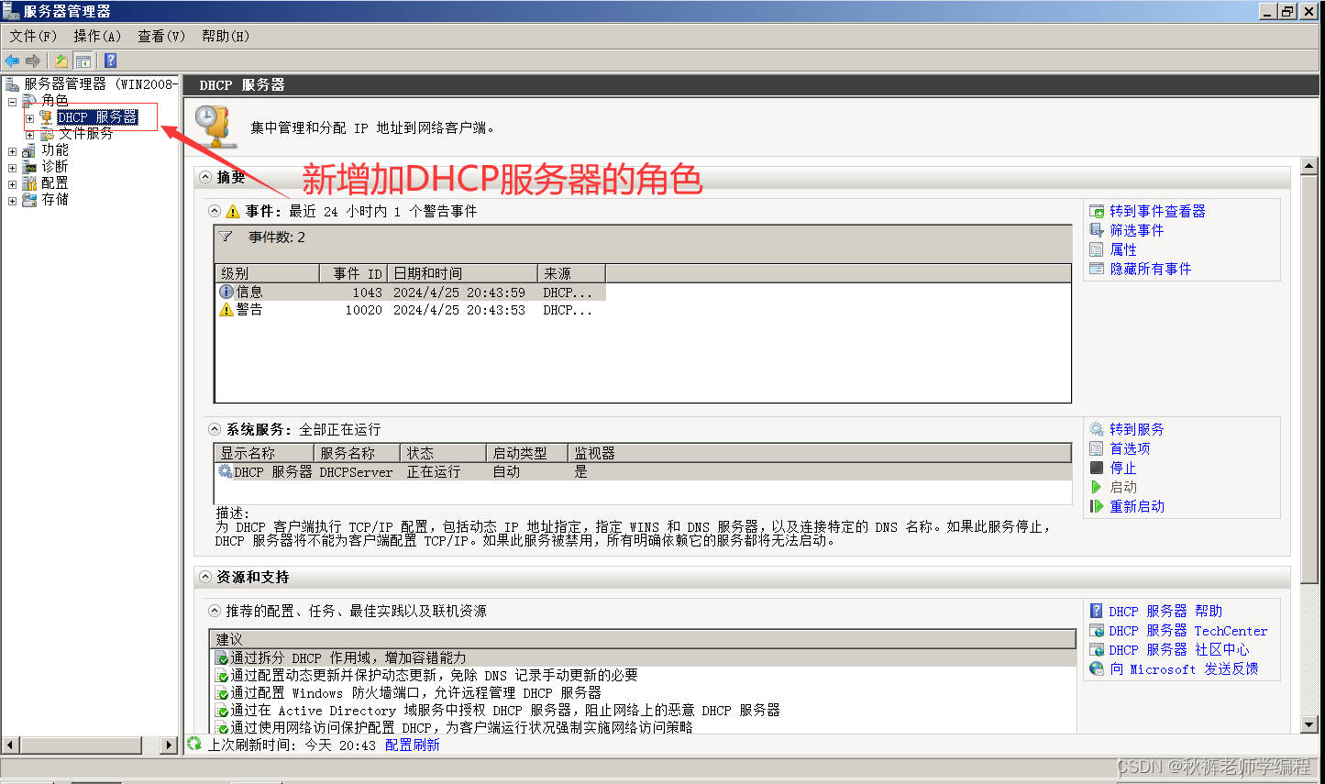Click the 隐藏所有事件 icon
Image resolution: width=1325 pixels, height=784 pixels.
point(1097,269)
